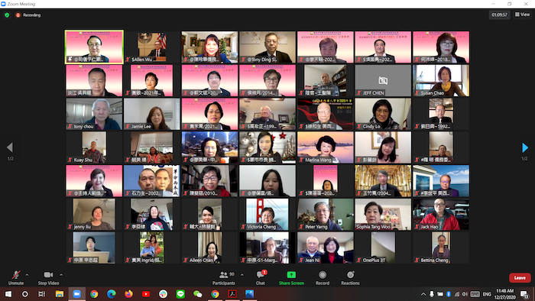535x301 pixels.
Task: Unmute the microphone
Action: click(16, 277)
